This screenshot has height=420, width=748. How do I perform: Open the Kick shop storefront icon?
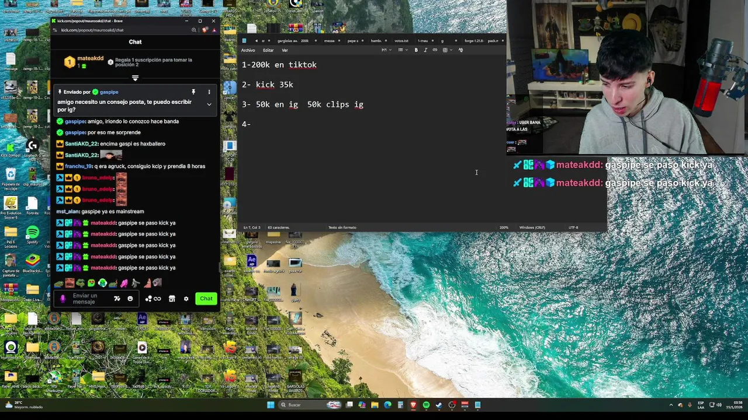tap(172, 299)
